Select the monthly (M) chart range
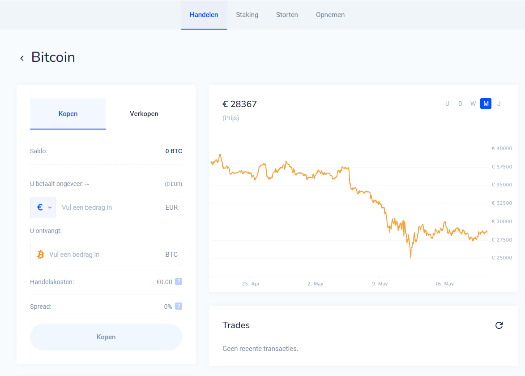The image size is (525, 376). coord(486,104)
